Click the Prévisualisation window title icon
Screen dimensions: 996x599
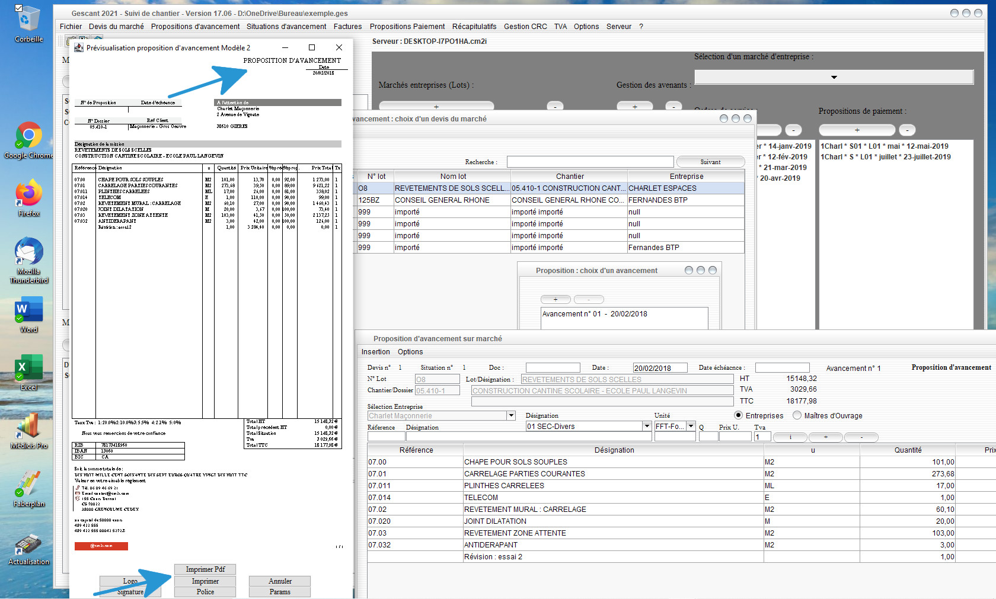pos(78,47)
